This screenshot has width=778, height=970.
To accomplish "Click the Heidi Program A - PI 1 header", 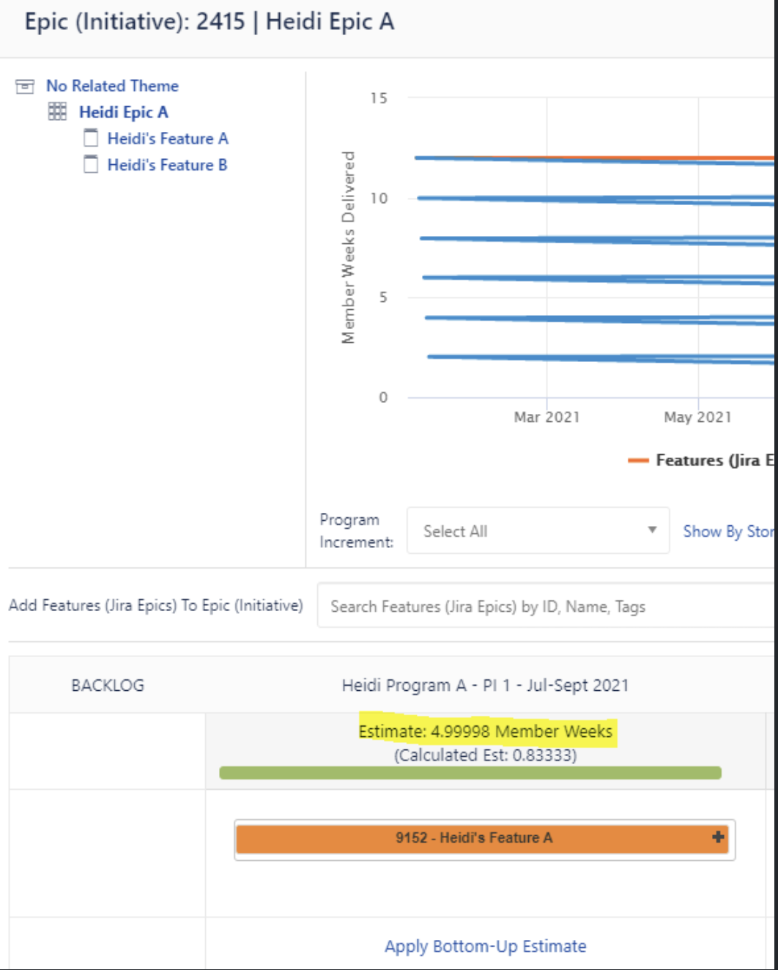I will [485, 685].
